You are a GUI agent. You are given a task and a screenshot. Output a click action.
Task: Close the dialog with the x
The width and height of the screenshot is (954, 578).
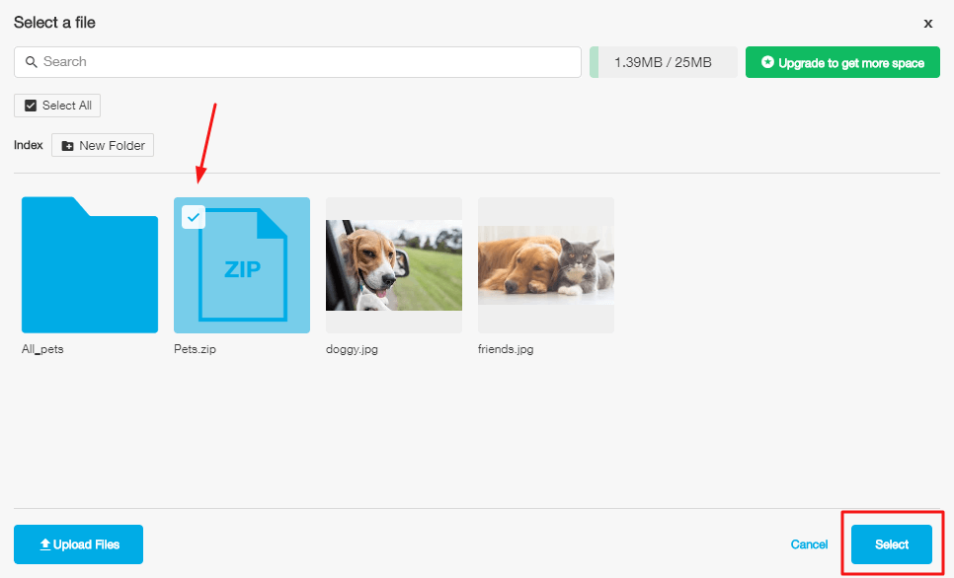(928, 23)
